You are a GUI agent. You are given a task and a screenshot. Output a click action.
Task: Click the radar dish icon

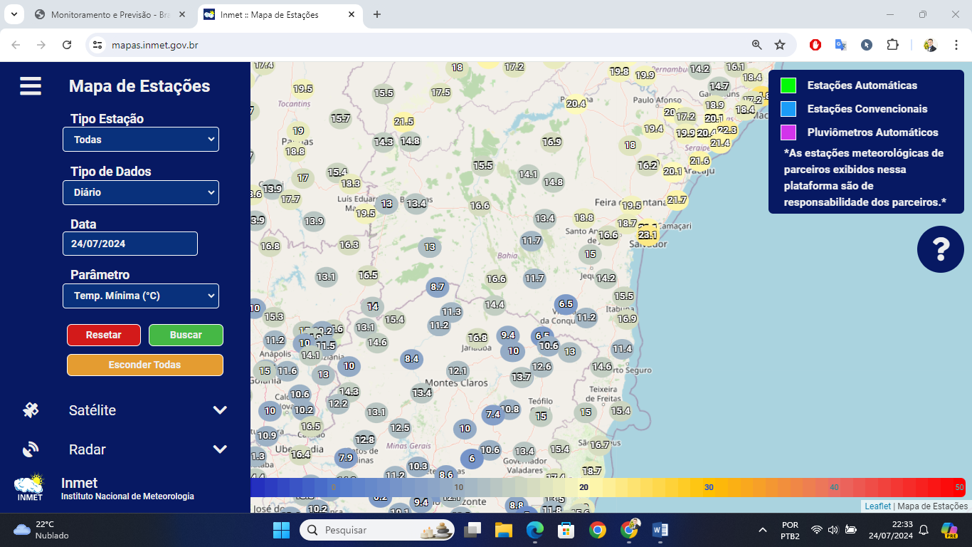pos(31,449)
